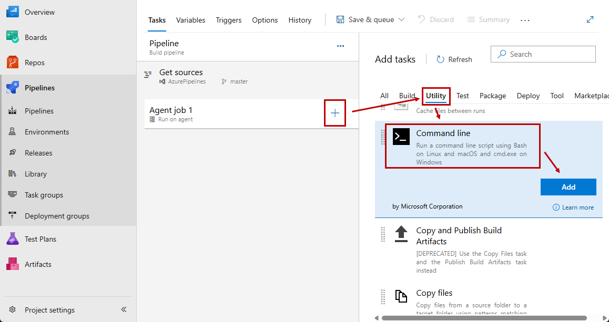Switch to the Options tab
Screen dimensions: 609x322
click(265, 20)
